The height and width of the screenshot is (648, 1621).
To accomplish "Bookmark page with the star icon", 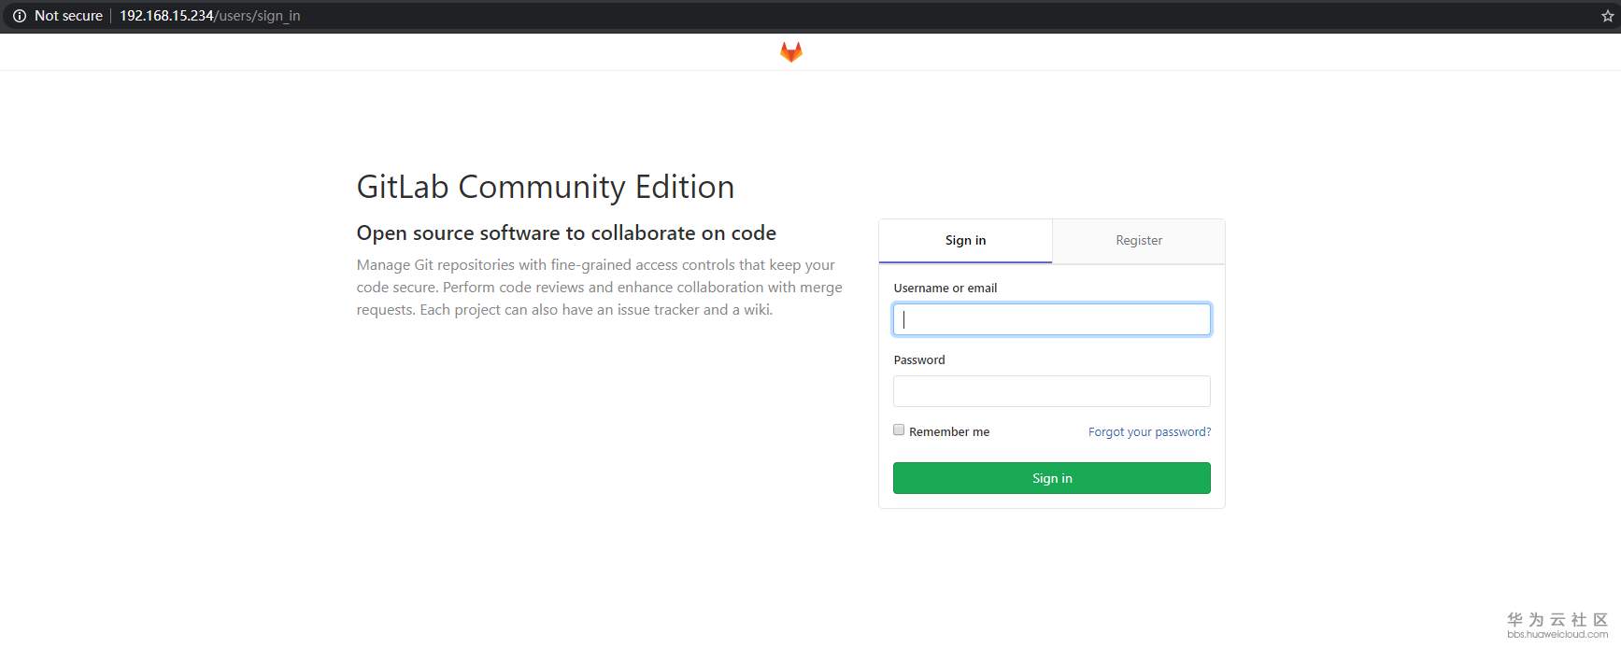I will tap(1608, 16).
